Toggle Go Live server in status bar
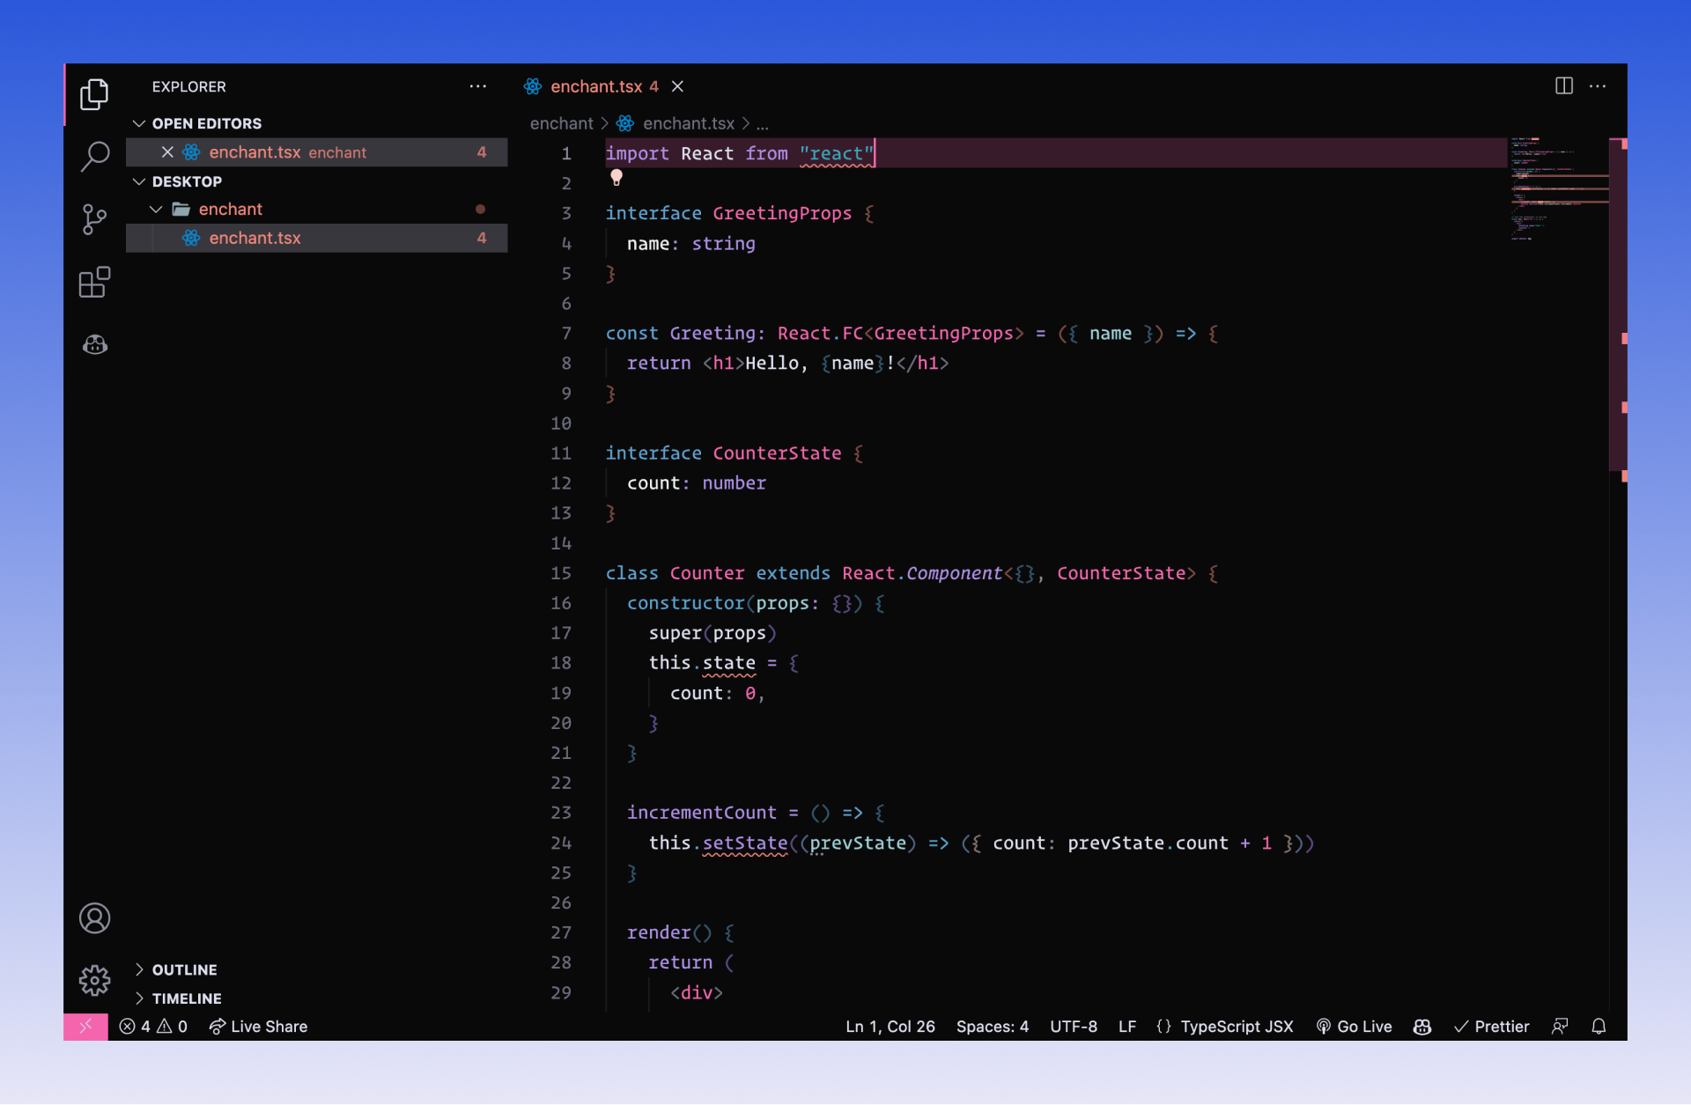The width and height of the screenshot is (1691, 1105). [x=1355, y=1027]
